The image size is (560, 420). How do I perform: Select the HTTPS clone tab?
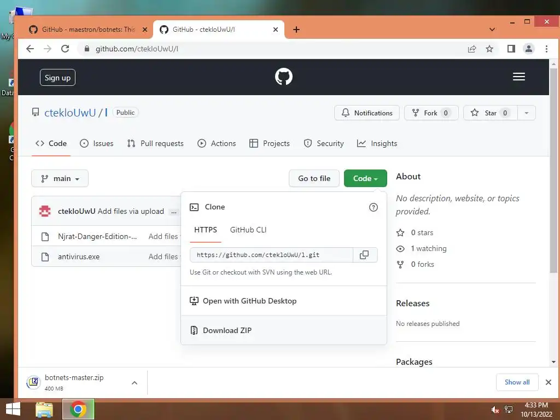click(x=206, y=230)
